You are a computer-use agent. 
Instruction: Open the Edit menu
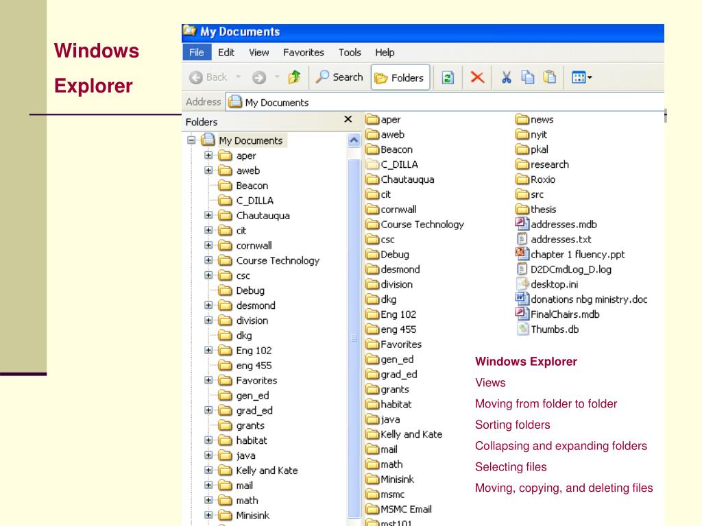pyautogui.click(x=226, y=52)
